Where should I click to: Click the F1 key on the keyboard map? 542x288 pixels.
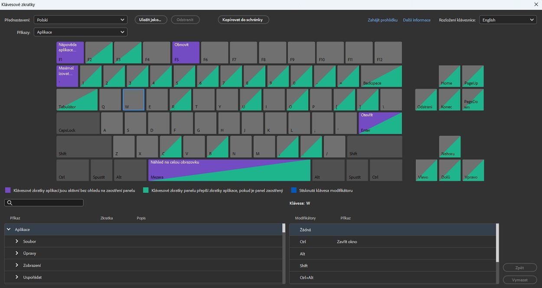[70, 52]
